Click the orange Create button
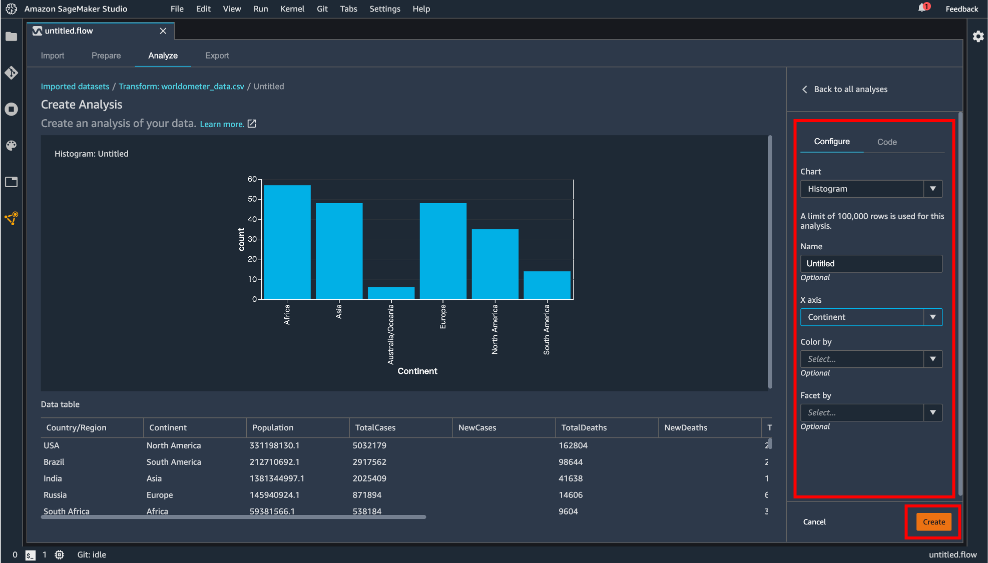 pyautogui.click(x=933, y=522)
